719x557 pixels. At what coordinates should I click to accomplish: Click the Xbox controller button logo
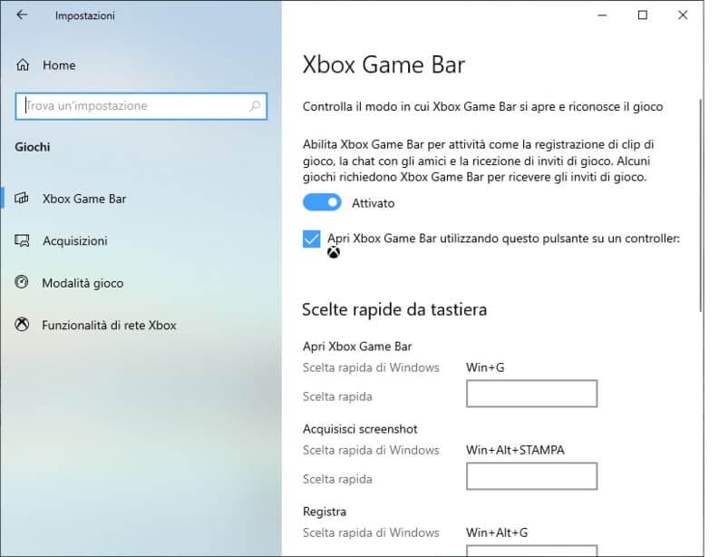tap(334, 252)
